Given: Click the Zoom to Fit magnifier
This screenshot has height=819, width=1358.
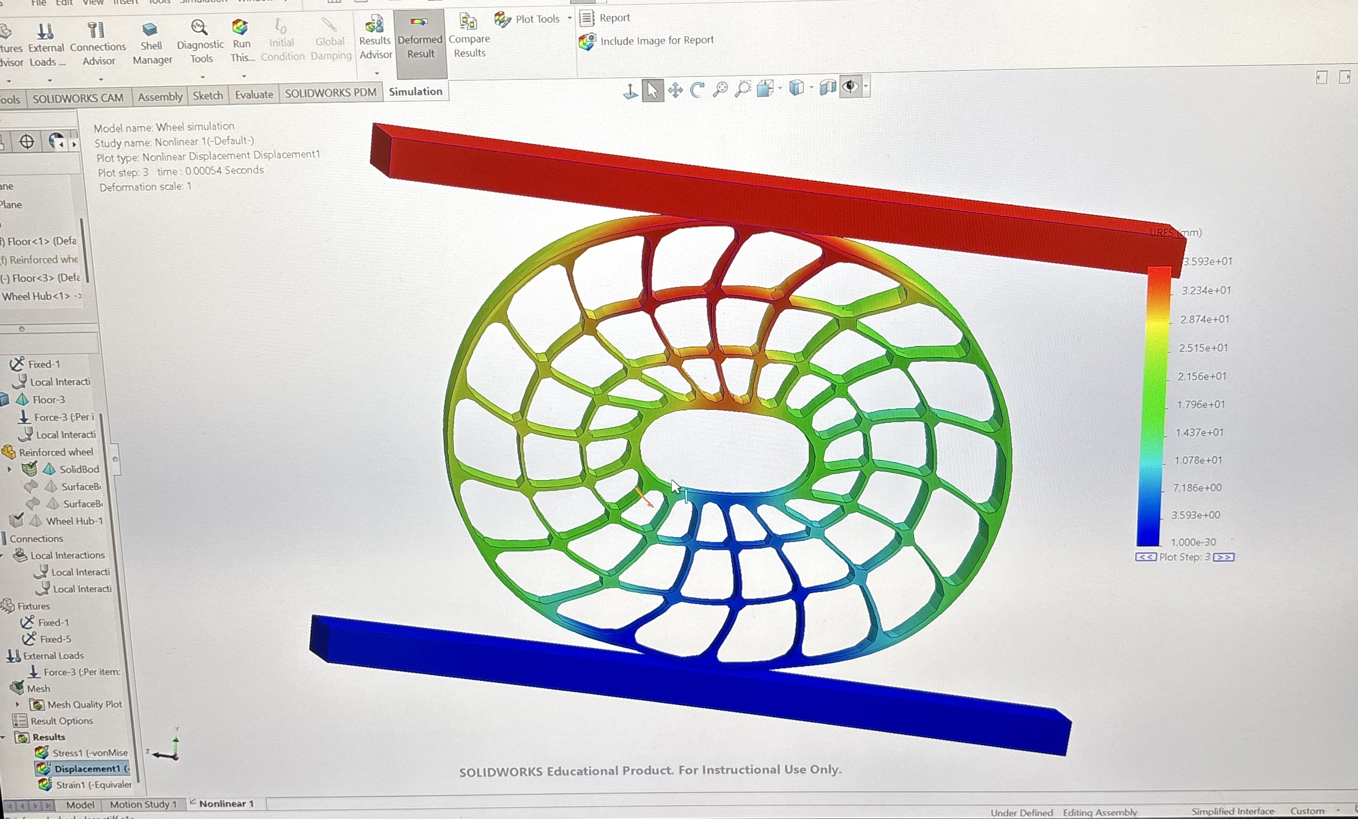Looking at the screenshot, I should coord(720,89).
